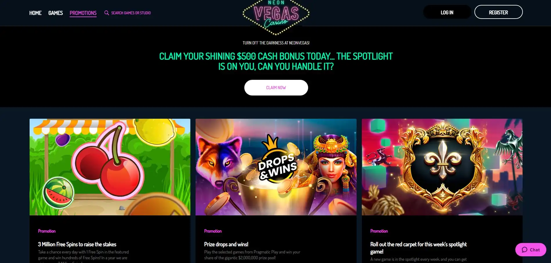Open the golden fleur-de-lis shield image
551x263 pixels.
click(x=442, y=167)
